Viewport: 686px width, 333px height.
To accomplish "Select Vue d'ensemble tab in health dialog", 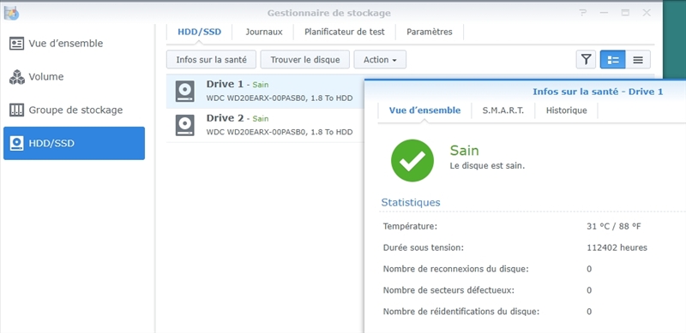I will [424, 110].
